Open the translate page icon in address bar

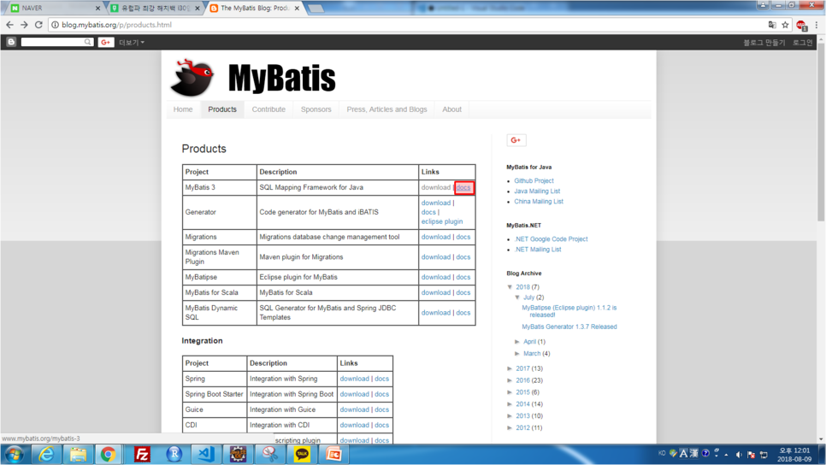tap(772, 25)
